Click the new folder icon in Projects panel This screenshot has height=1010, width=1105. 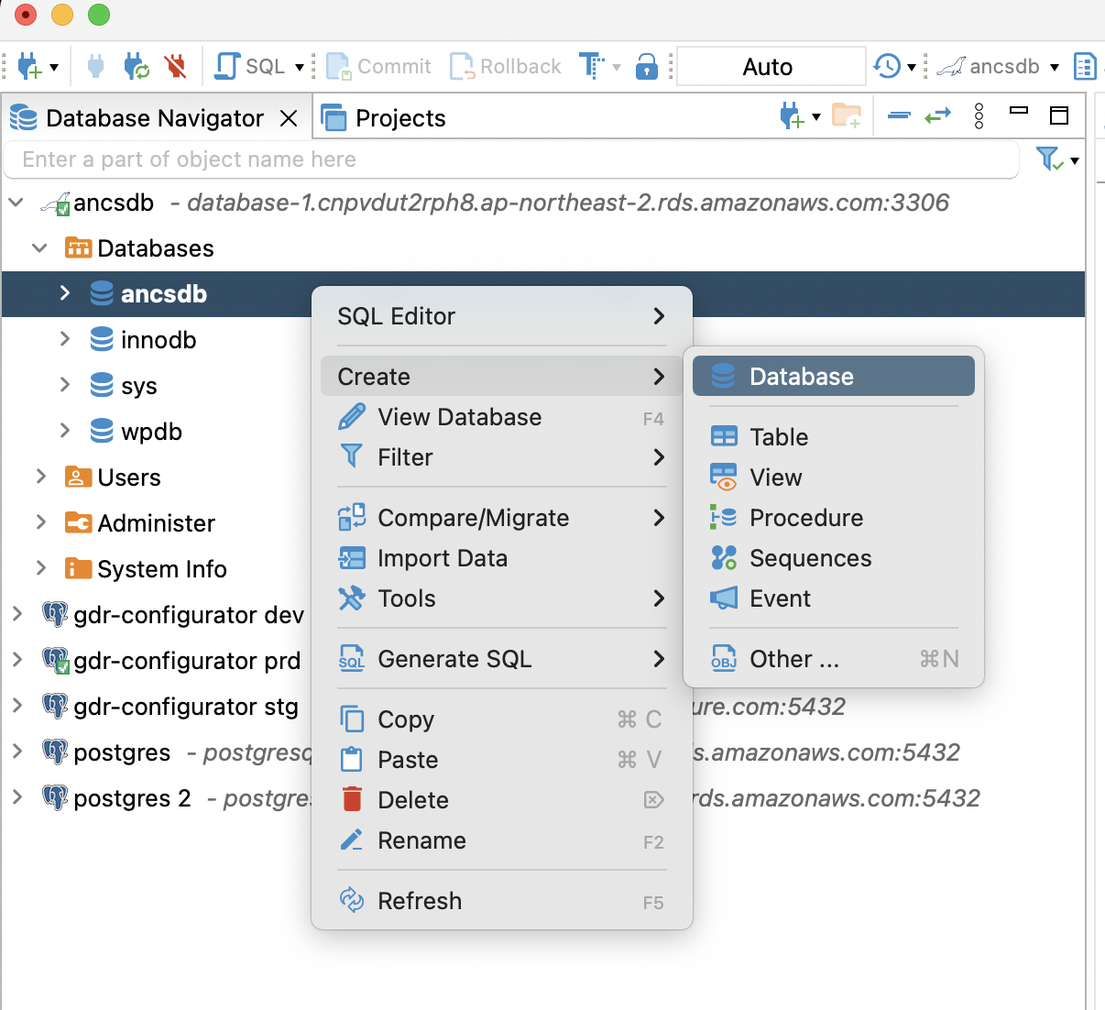point(847,115)
